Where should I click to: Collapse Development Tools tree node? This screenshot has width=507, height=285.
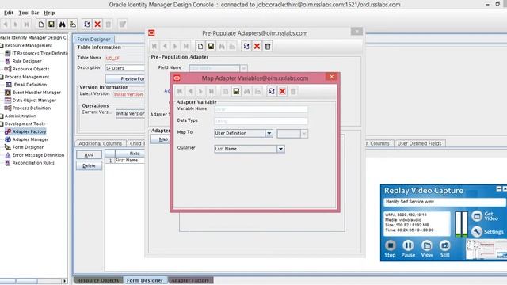(2, 123)
